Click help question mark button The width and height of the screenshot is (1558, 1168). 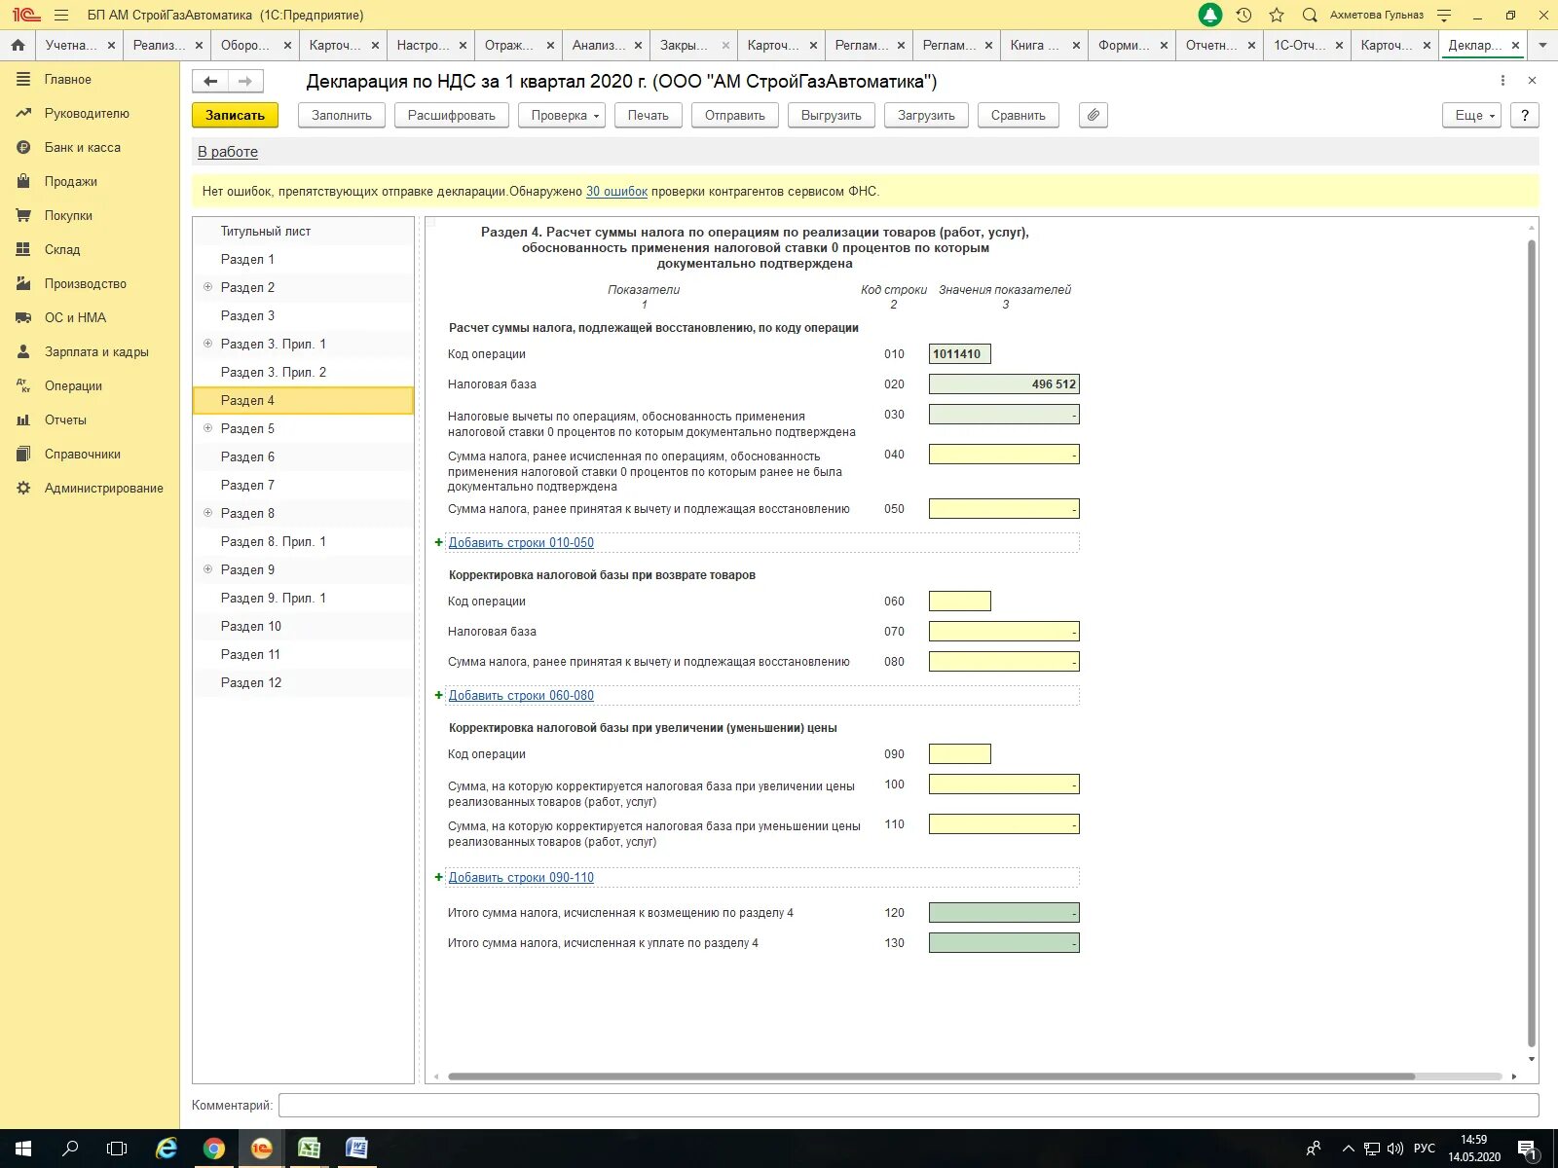(1525, 115)
